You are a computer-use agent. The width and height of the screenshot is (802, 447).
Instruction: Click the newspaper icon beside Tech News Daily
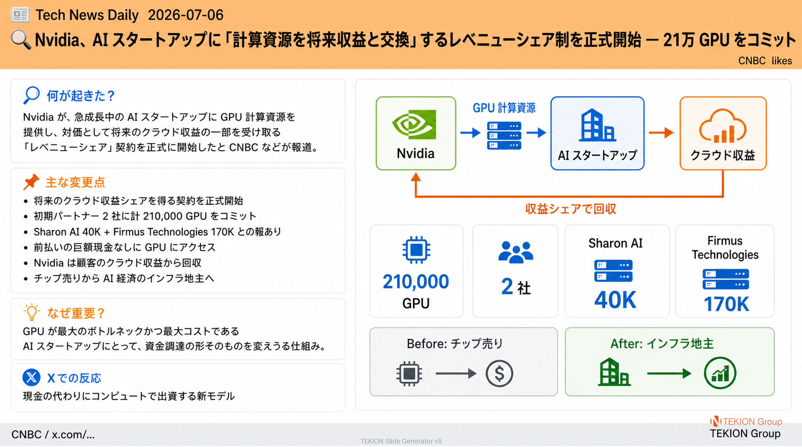coord(20,15)
